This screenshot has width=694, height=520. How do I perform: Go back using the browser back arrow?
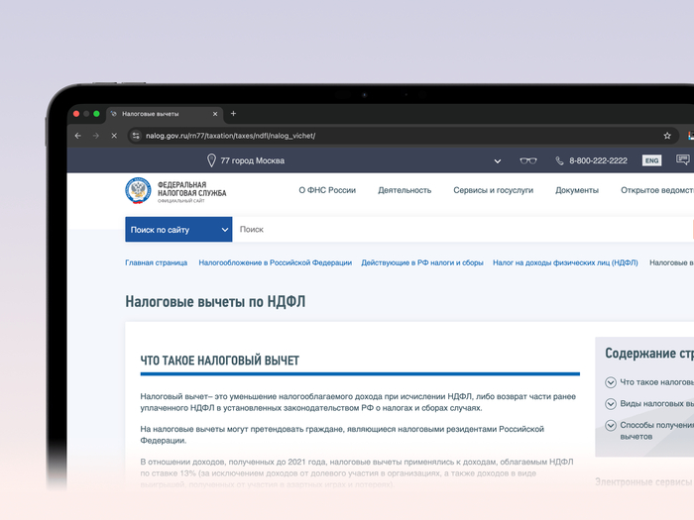78,136
